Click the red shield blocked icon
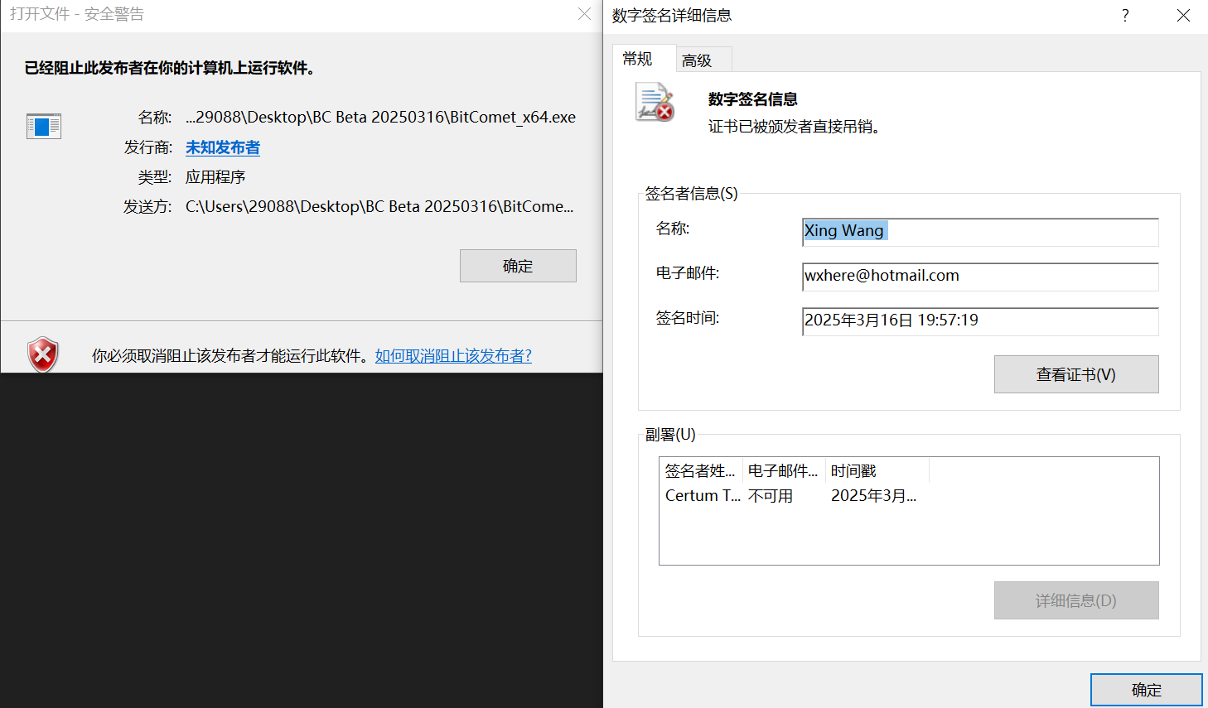The width and height of the screenshot is (1208, 708). [43, 354]
